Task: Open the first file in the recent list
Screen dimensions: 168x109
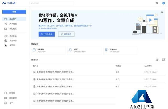Action: pyautogui.click(x=55, y=72)
